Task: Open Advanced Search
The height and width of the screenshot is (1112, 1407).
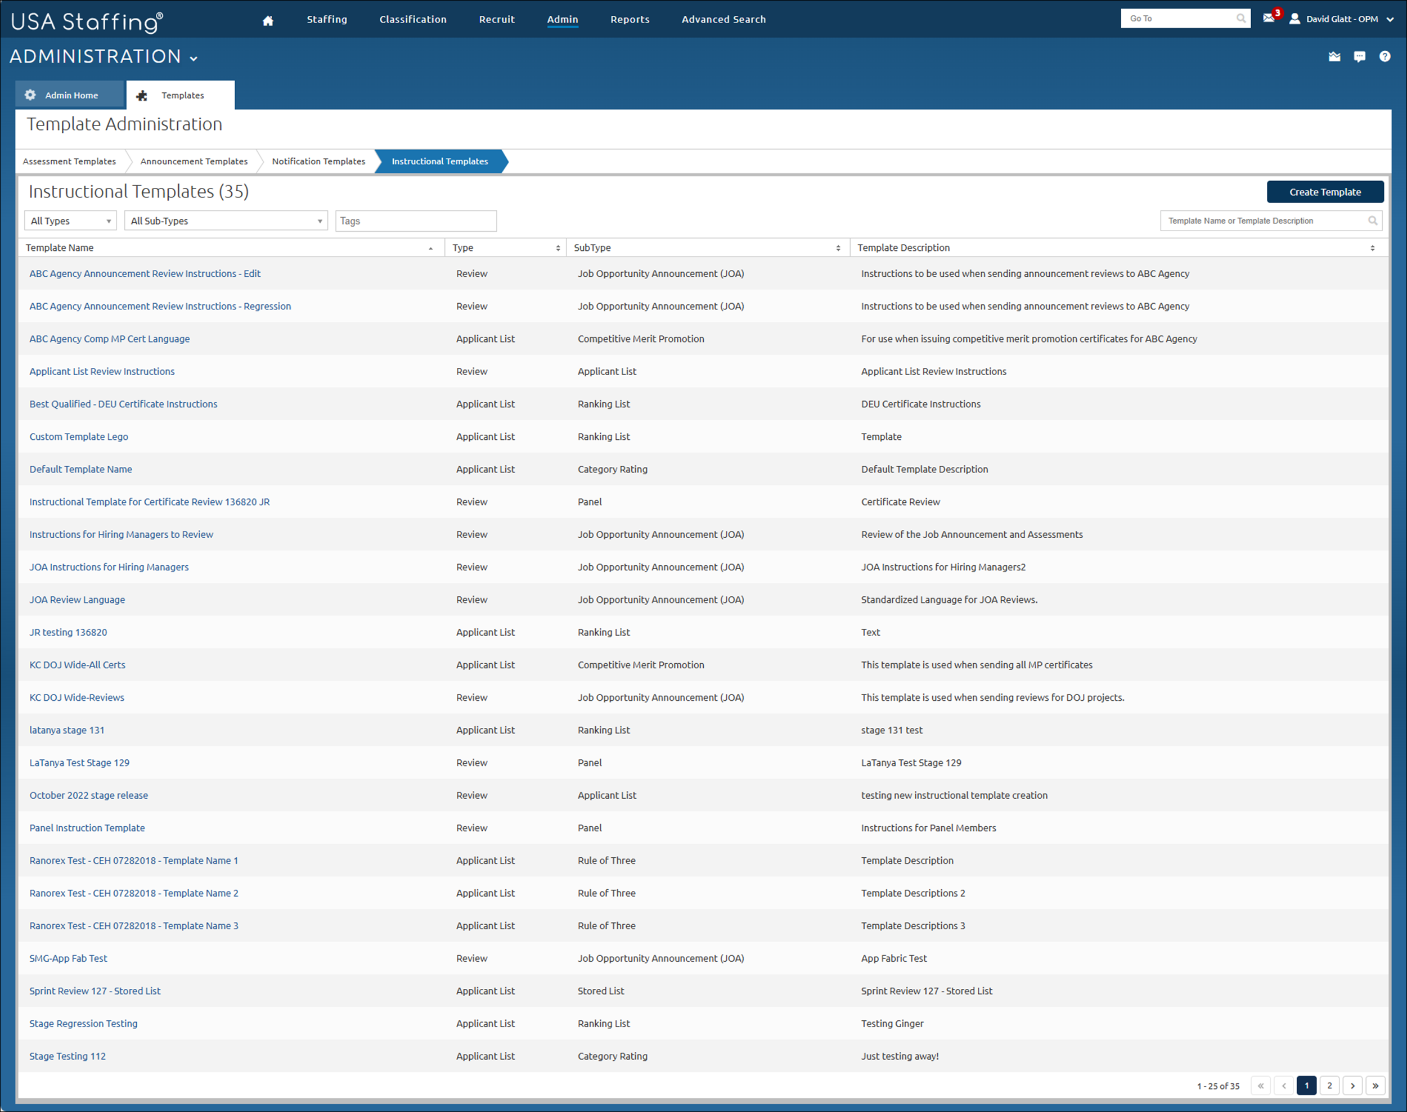Action: click(x=723, y=20)
